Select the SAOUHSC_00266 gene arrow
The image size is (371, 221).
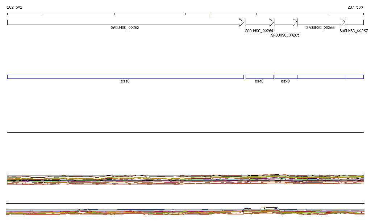[321, 22]
